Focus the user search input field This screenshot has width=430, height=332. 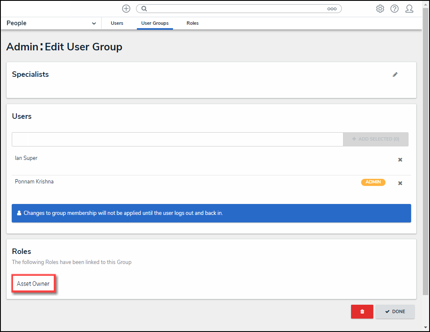tap(177, 139)
